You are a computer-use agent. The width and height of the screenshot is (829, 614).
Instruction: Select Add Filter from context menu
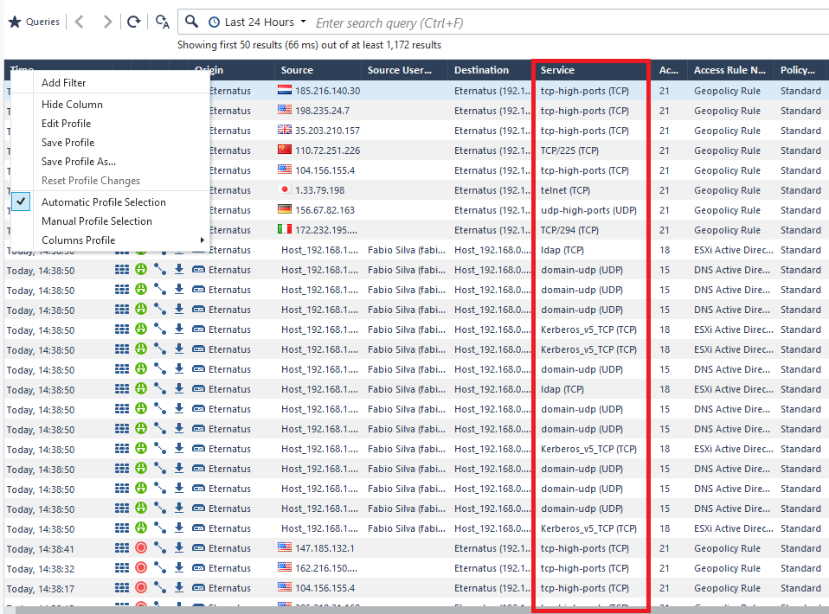click(x=64, y=83)
